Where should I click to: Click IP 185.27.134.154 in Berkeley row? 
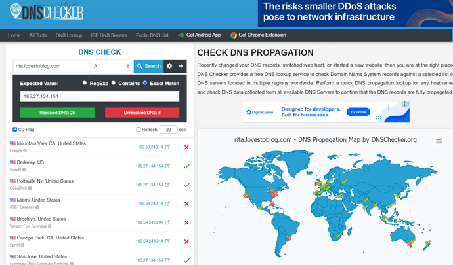(150, 166)
